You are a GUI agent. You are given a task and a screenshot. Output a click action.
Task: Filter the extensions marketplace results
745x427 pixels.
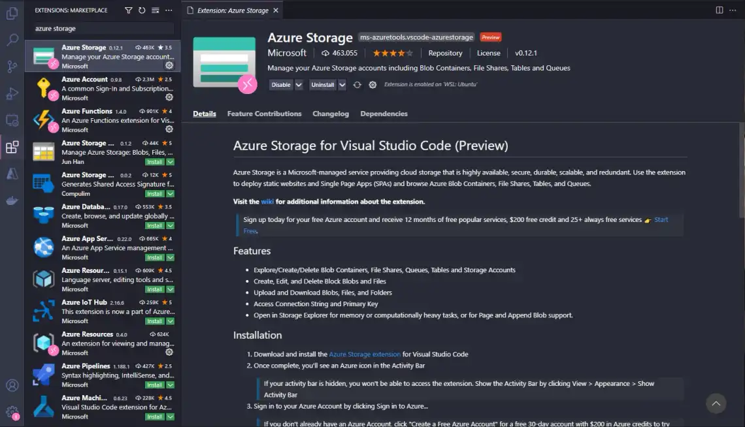[128, 10]
